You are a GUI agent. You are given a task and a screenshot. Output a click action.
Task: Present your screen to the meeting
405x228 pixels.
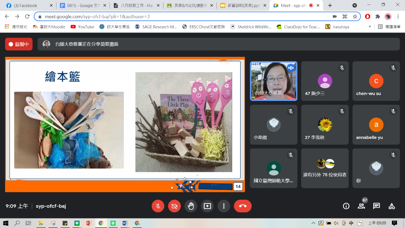pyautogui.click(x=207, y=206)
